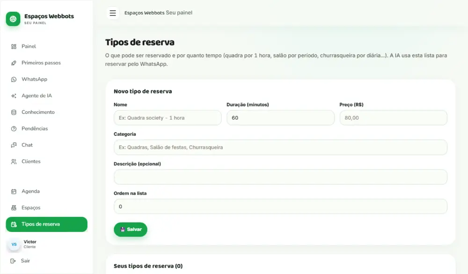Screen dimensions: 468x274
Task: Click the Painel dashboard icon
Action: pos(14,46)
